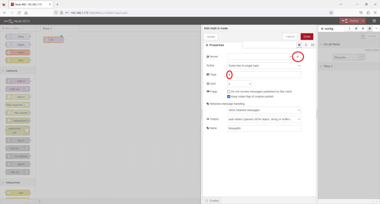Bookmark this page with star icon
Viewport: 380px width, 204px height.
point(331,13)
